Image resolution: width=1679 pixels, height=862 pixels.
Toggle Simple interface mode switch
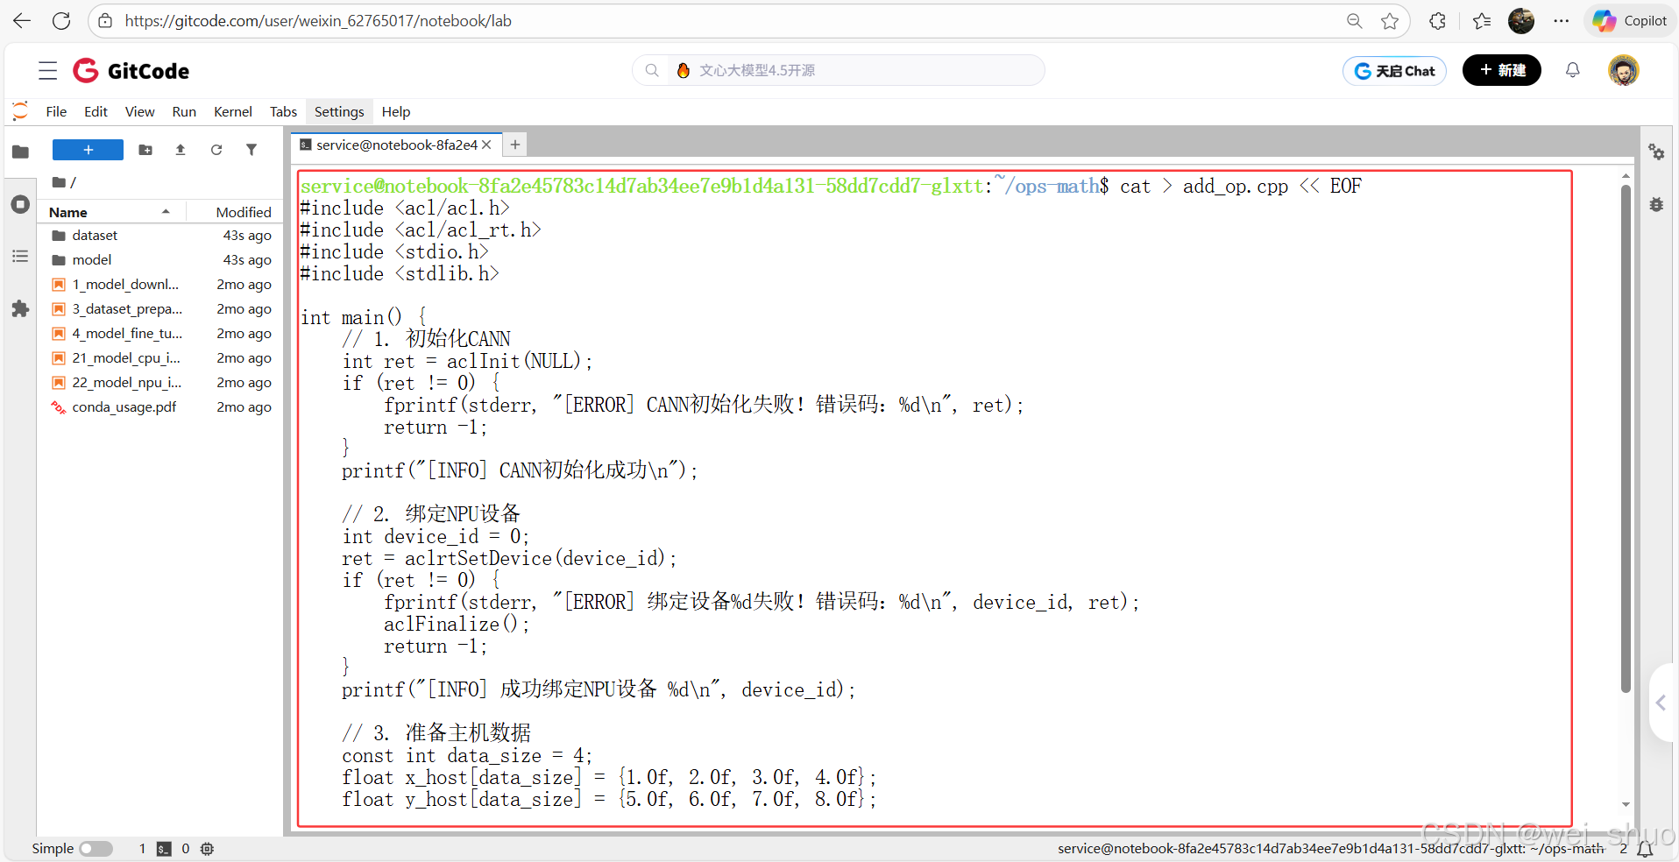pos(96,849)
